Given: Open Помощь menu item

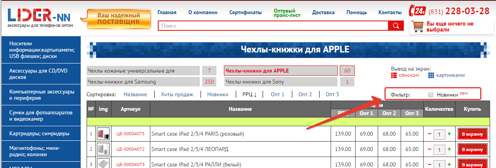Looking at the screenshot, I should tap(356, 12).
